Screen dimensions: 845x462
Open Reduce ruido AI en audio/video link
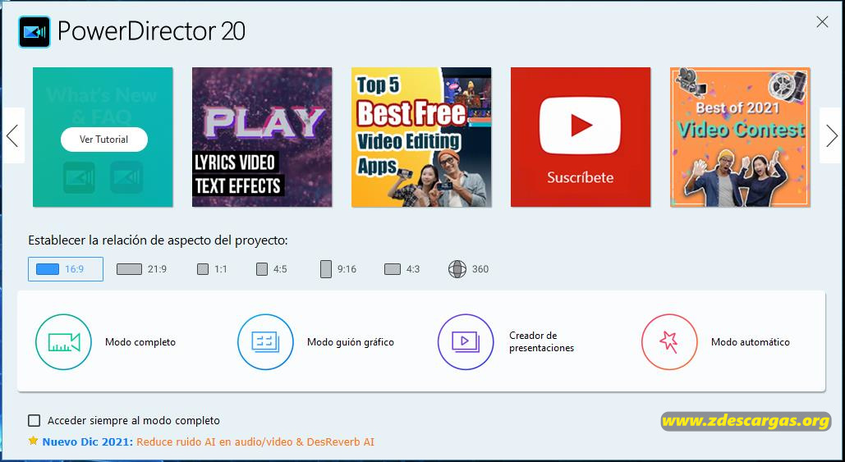(255, 442)
